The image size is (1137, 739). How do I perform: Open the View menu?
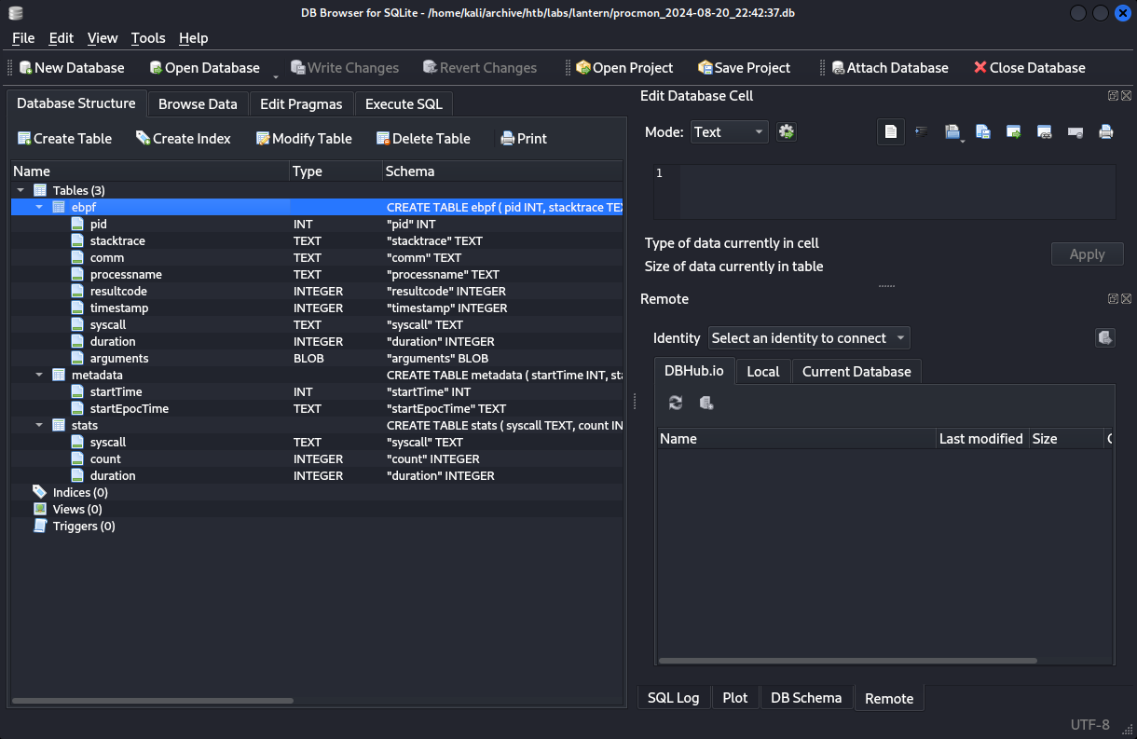point(103,38)
